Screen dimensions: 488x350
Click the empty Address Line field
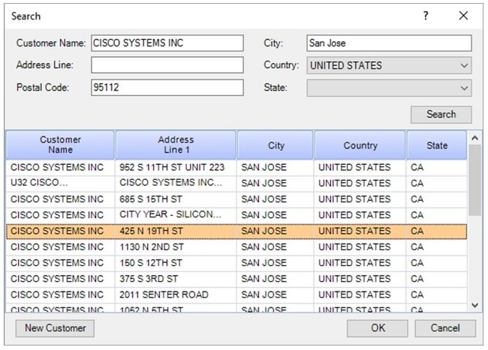coord(167,65)
